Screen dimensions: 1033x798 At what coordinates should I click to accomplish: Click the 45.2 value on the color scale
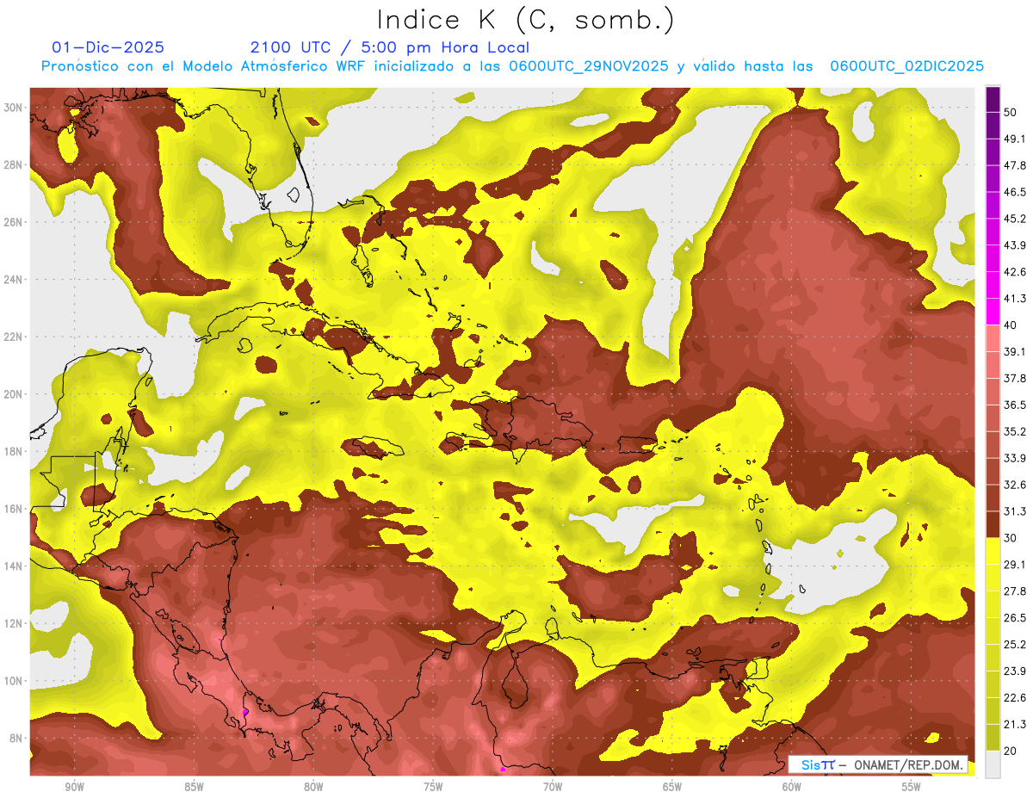(1016, 219)
